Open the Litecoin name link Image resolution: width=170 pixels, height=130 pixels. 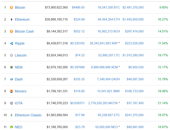coord(21,55)
